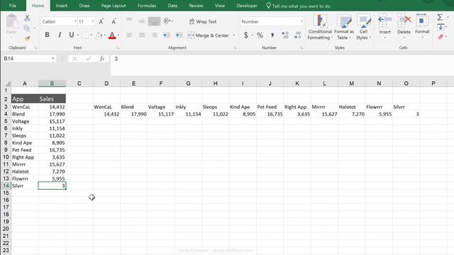Viewport: 454px width, 255px height.
Task: Click the Select All corner triangle
Action: [8, 84]
